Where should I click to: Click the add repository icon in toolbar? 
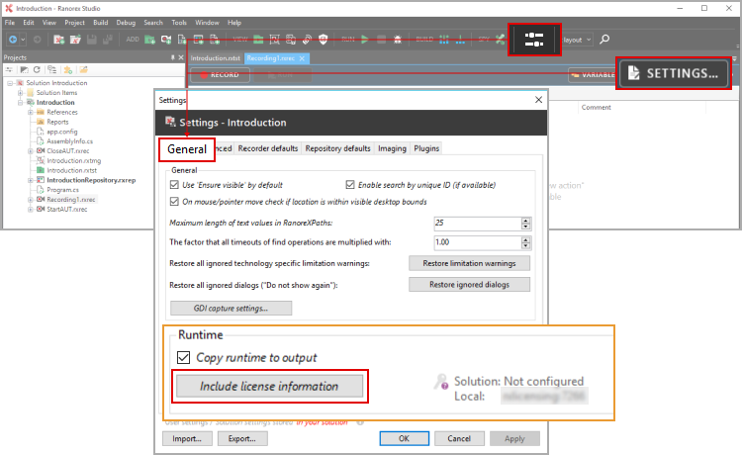tap(198, 40)
